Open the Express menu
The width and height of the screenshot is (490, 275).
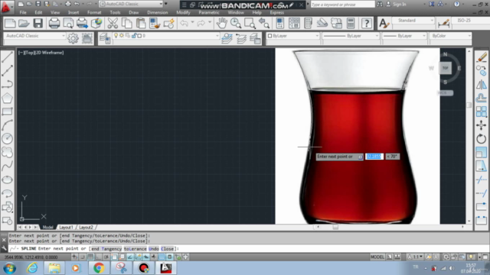click(277, 12)
